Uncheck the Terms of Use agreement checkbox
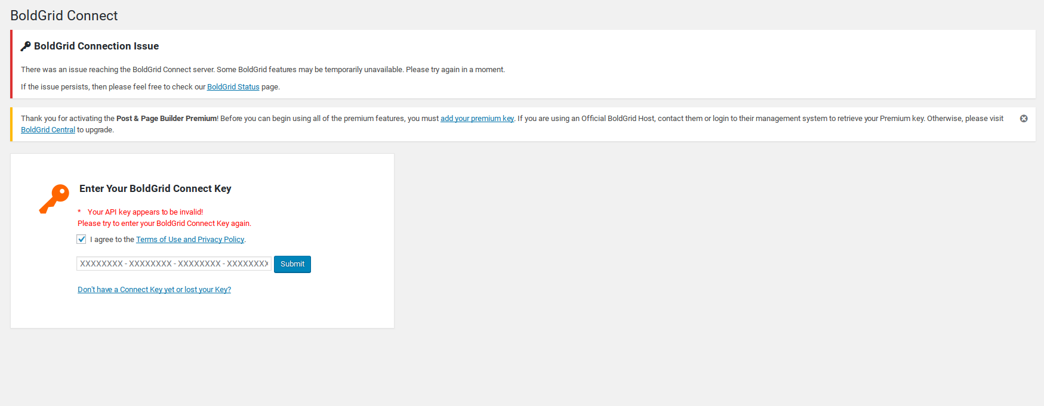The width and height of the screenshot is (1044, 406). [81, 239]
